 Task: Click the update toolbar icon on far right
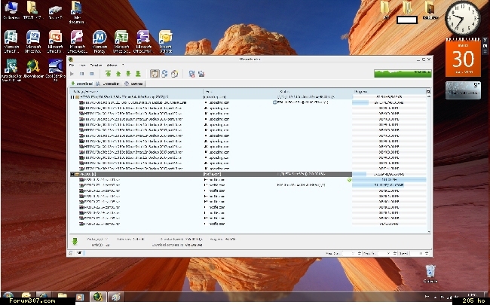(201, 74)
